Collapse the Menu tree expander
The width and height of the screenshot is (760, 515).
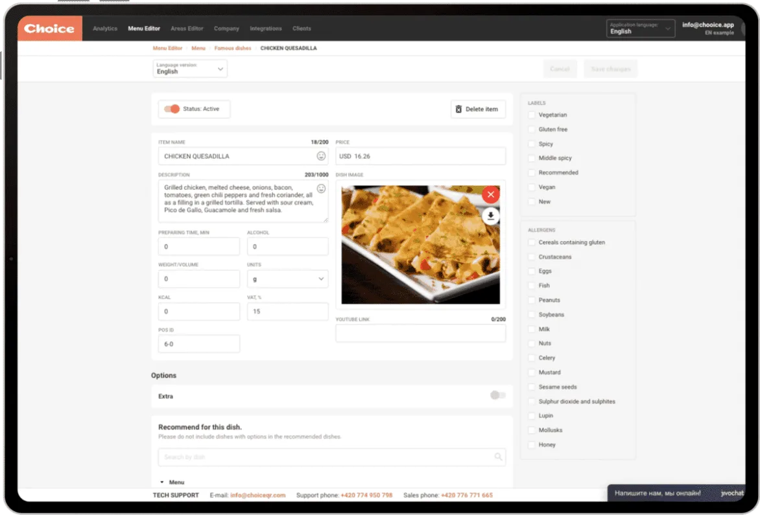click(162, 483)
